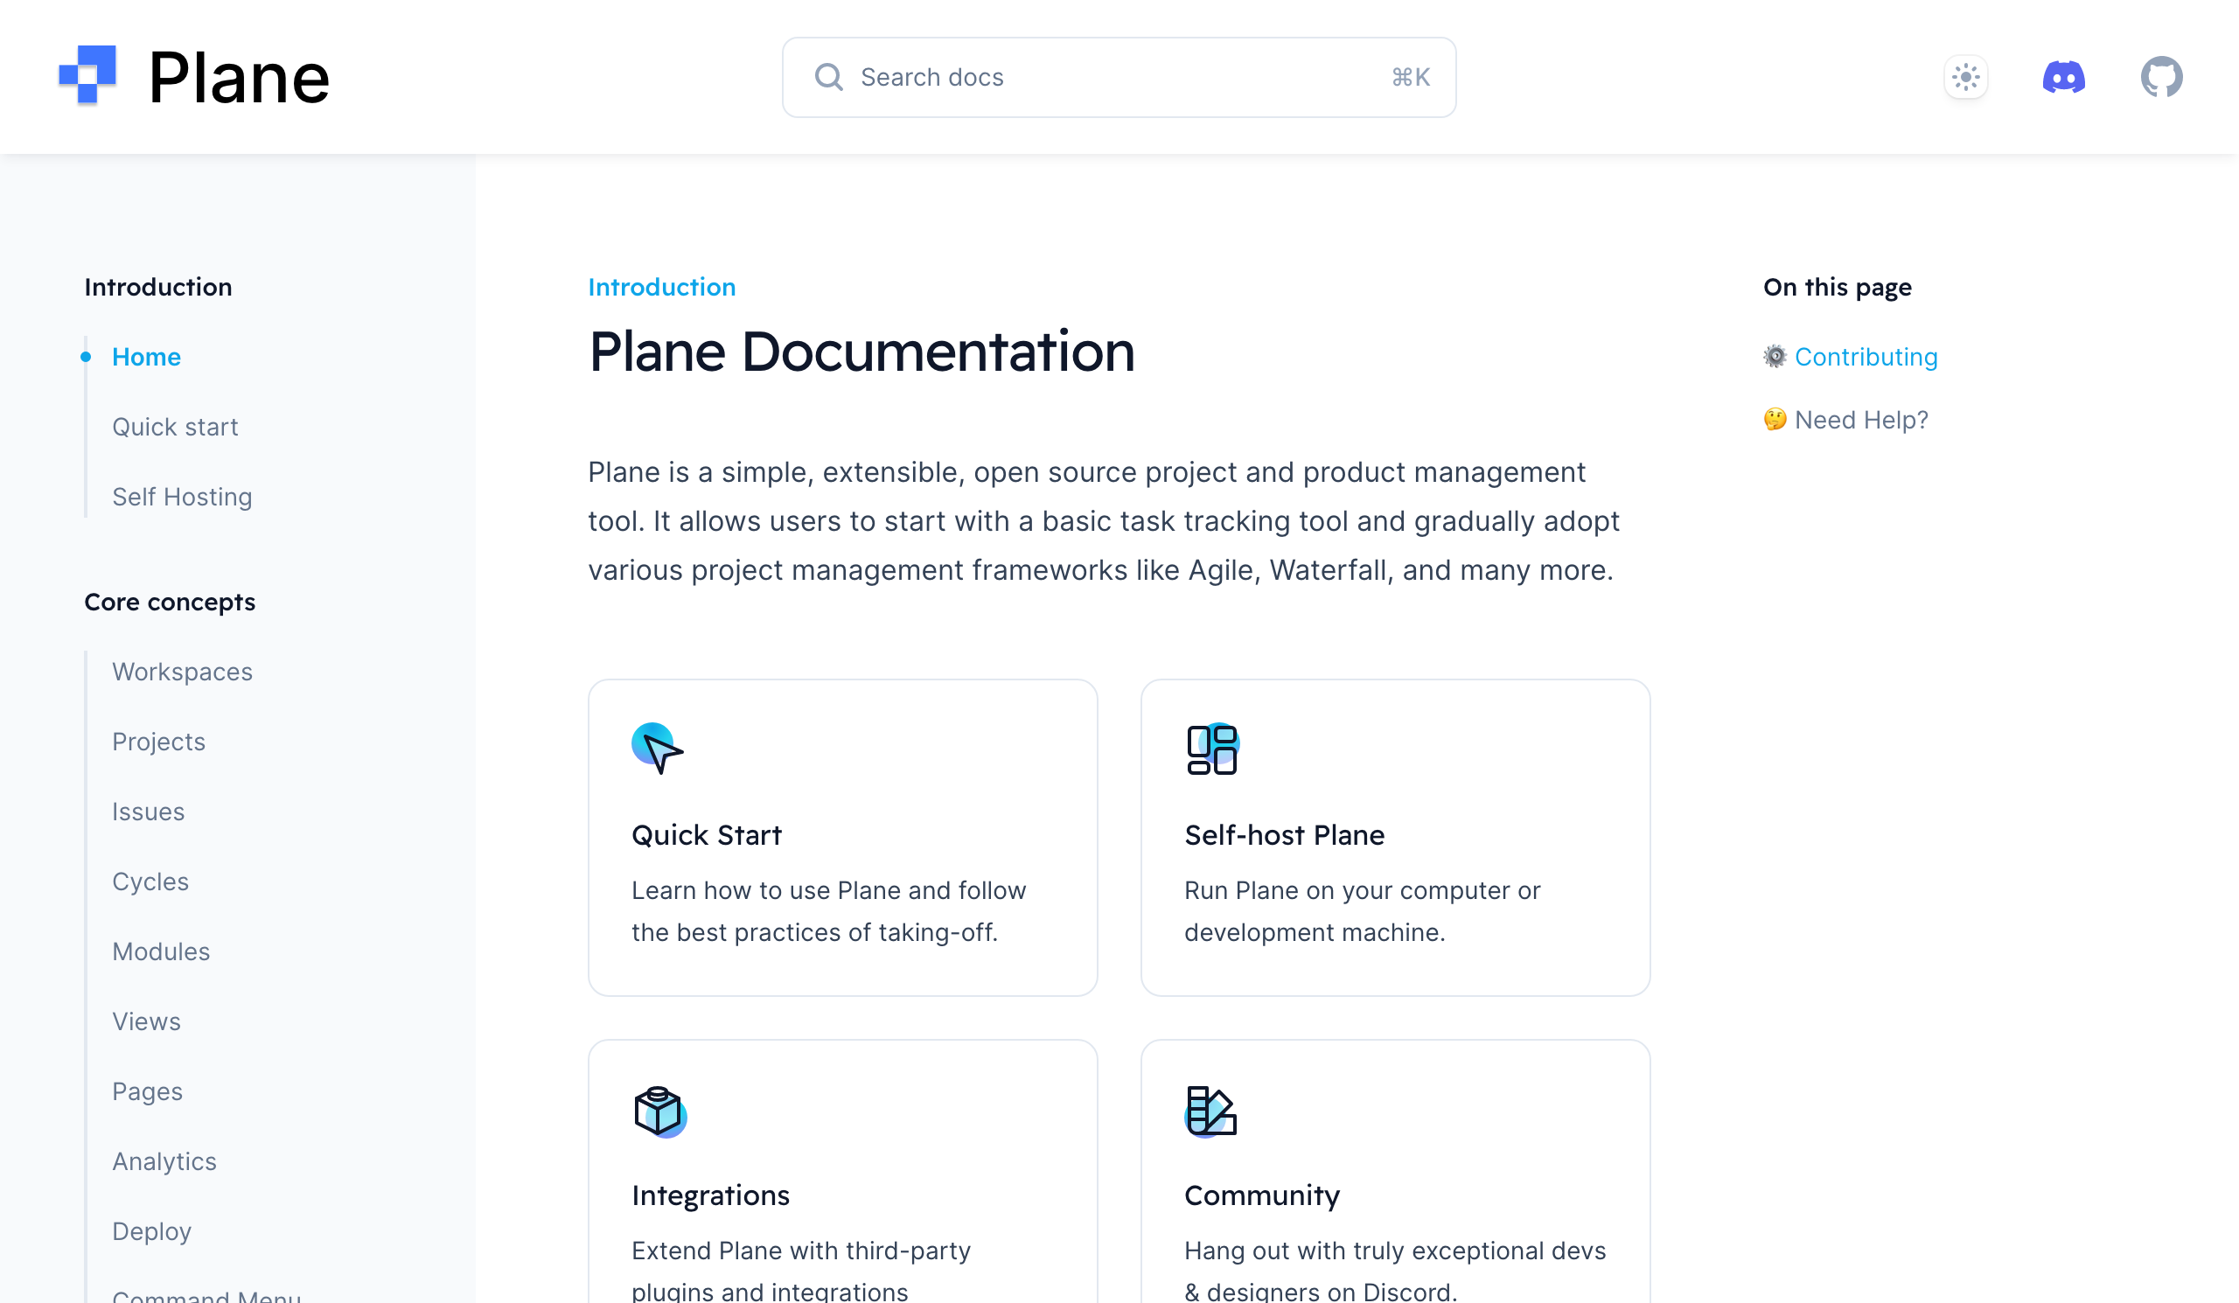The height and width of the screenshot is (1303, 2239).
Task: Go to Issues in the sidebar
Action: [x=149, y=812]
